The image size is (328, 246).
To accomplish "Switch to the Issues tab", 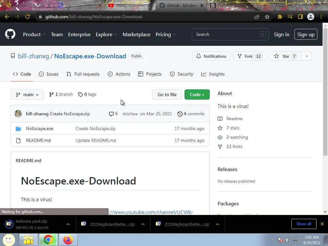I will 49,74.
